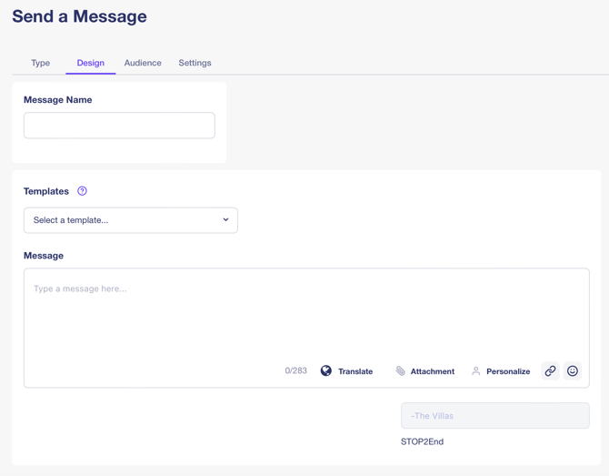The image size is (609, 476).
Task: Go to the Audience tab
Action: pyautogui.click(x=143, y=63)
